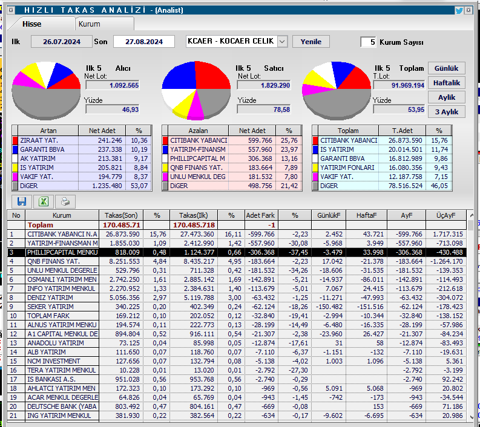Select IS BANKASI A.S. row

click(x=237, y=379)
